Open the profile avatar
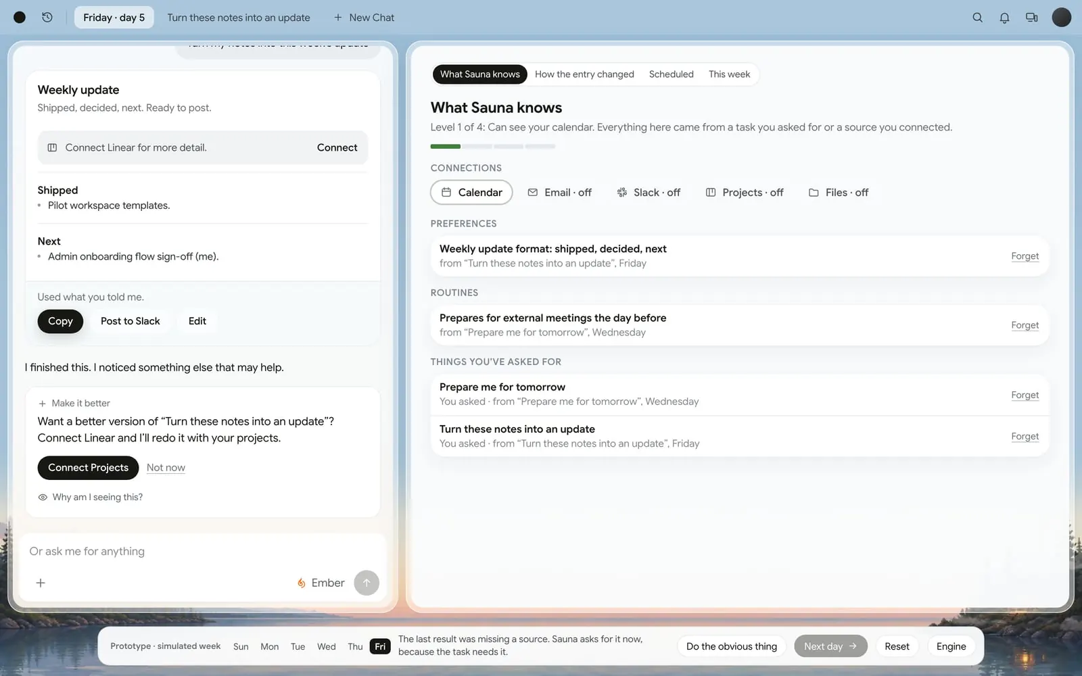Viewport: 1082px width, 676px height. point(1061,18)
